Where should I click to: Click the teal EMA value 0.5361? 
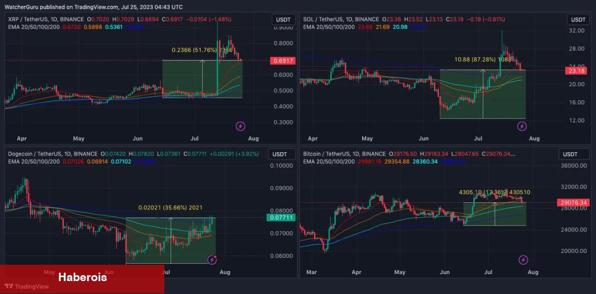click(114, 26)
